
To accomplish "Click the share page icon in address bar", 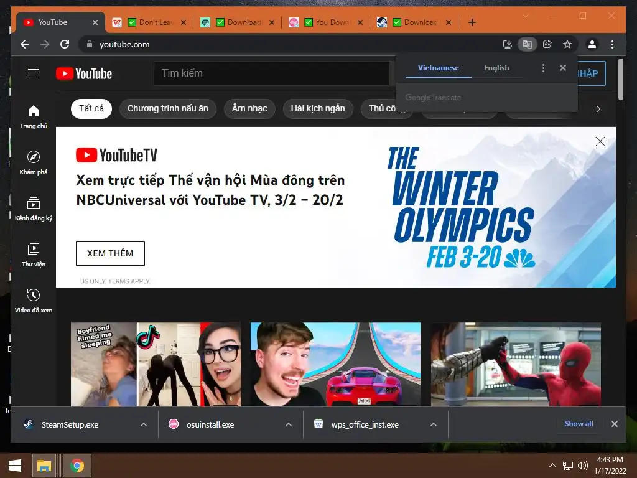I will [547, 44].
